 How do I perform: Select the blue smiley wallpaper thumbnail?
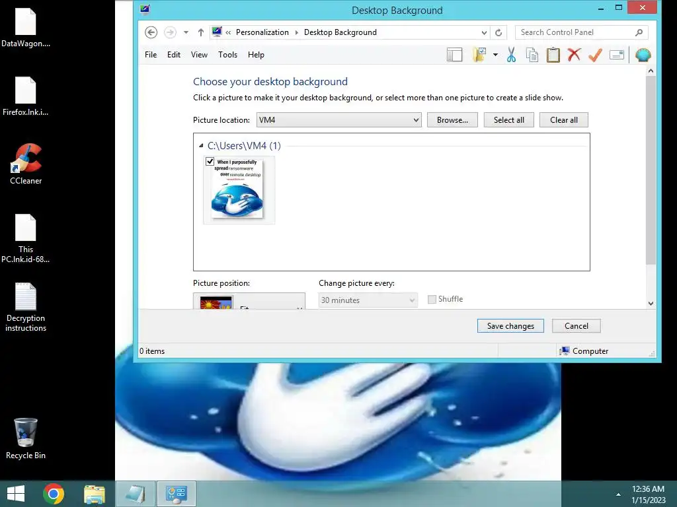click(239, 190)
